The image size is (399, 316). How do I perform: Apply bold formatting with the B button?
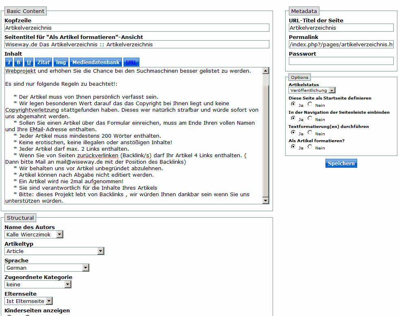pos(18,62)
